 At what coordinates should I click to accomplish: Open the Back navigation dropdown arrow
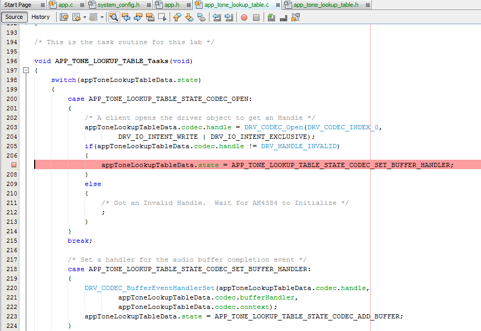(x=85, y=17)
